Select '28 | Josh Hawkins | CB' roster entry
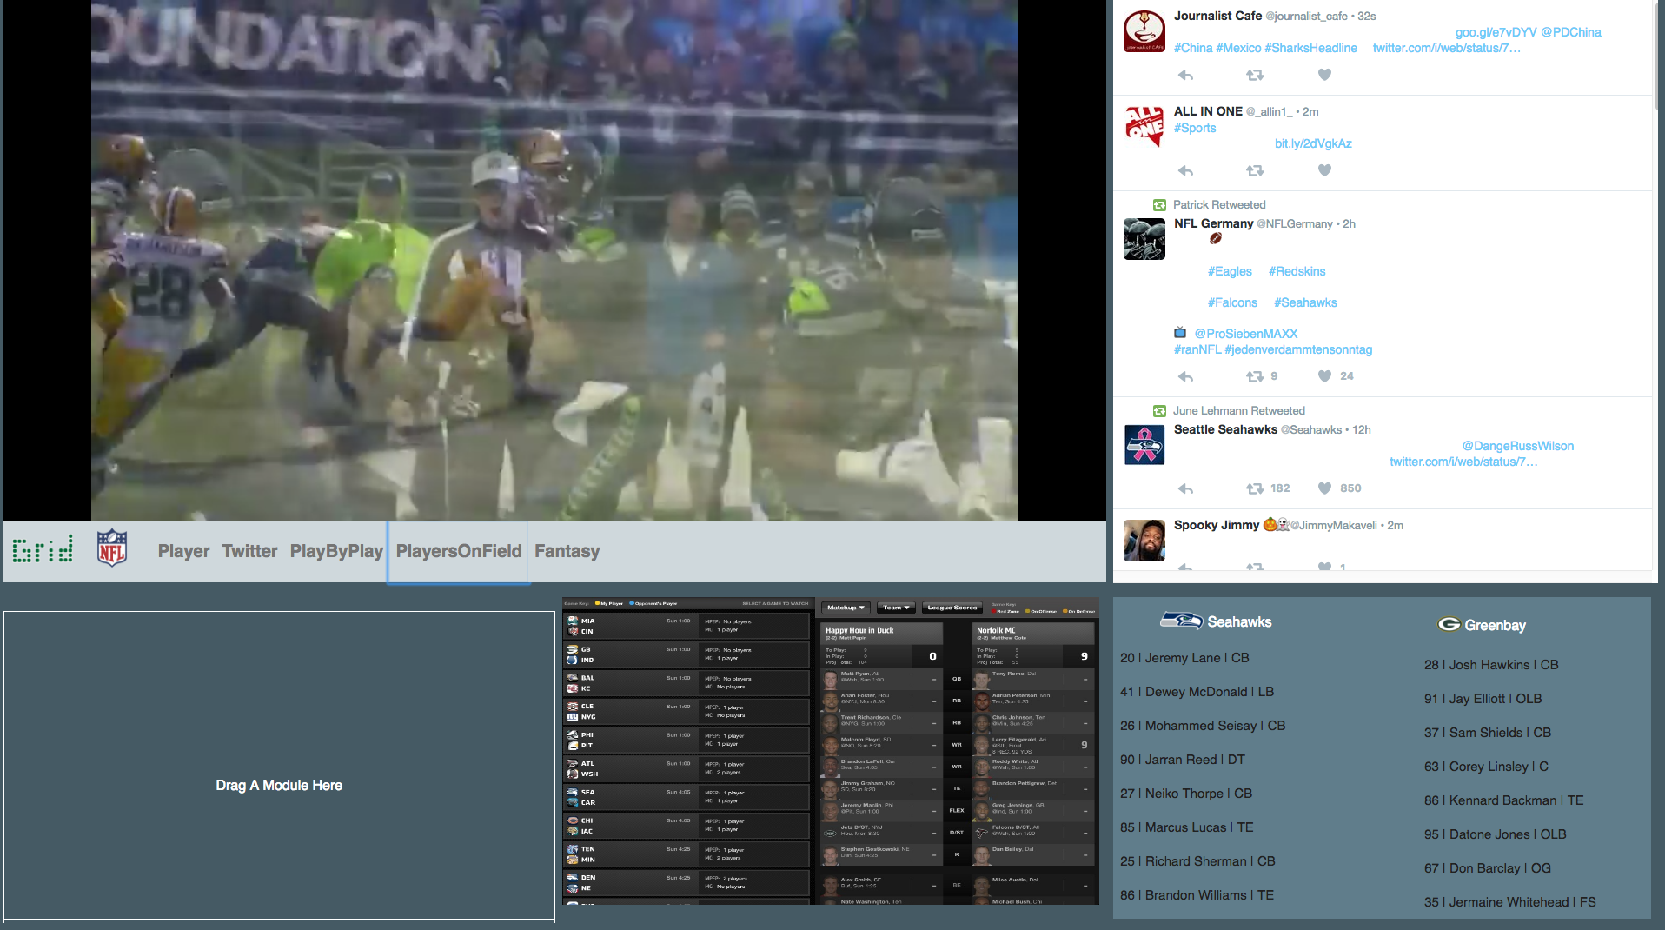This screenshot has width=1665, height=930. [1491, 665]
